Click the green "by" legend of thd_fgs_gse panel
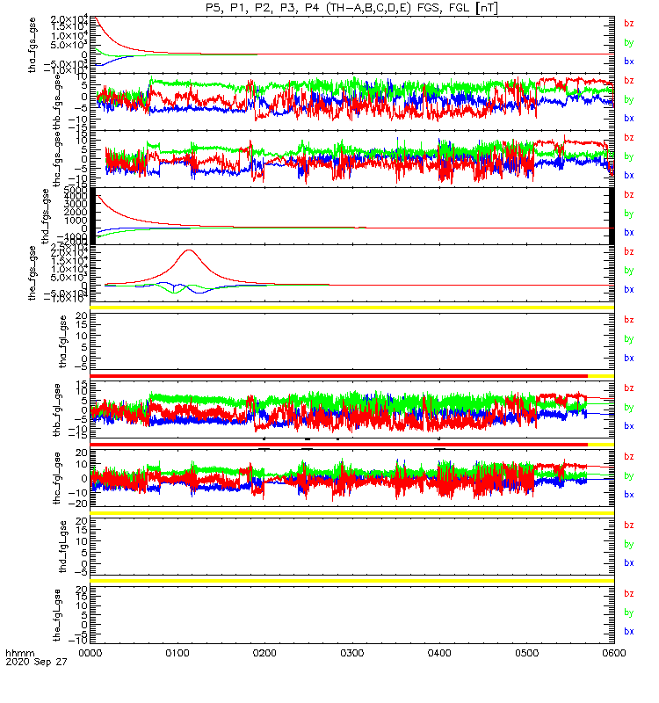The height and width of the screenshot is (703, 659). [x=629, y=214]
